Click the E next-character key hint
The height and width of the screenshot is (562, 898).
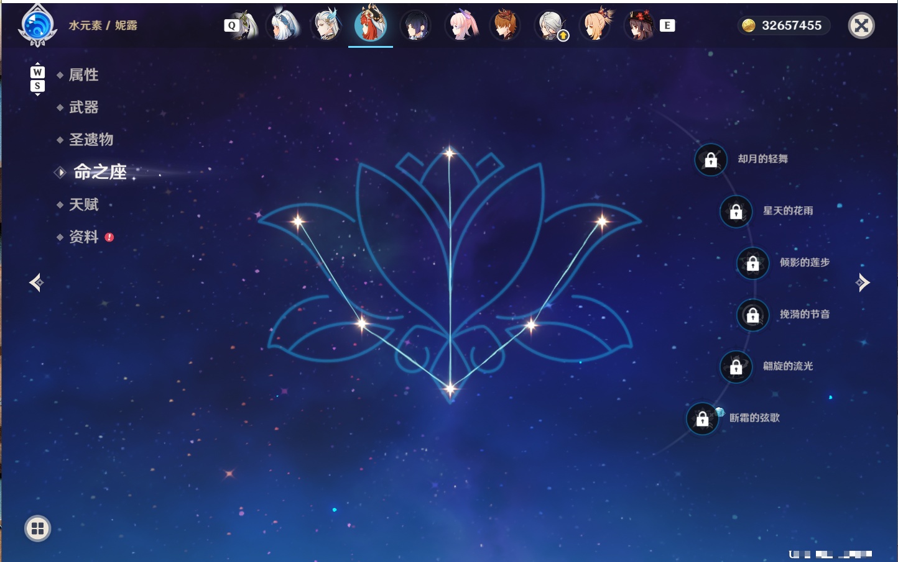[667, 25]
